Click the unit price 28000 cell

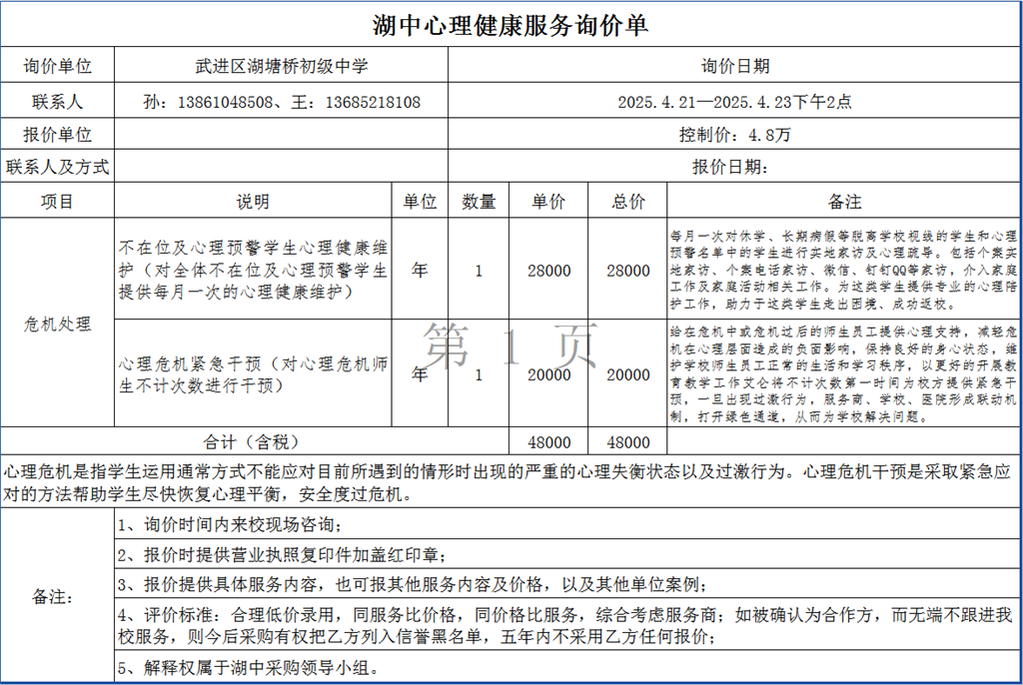548,270
